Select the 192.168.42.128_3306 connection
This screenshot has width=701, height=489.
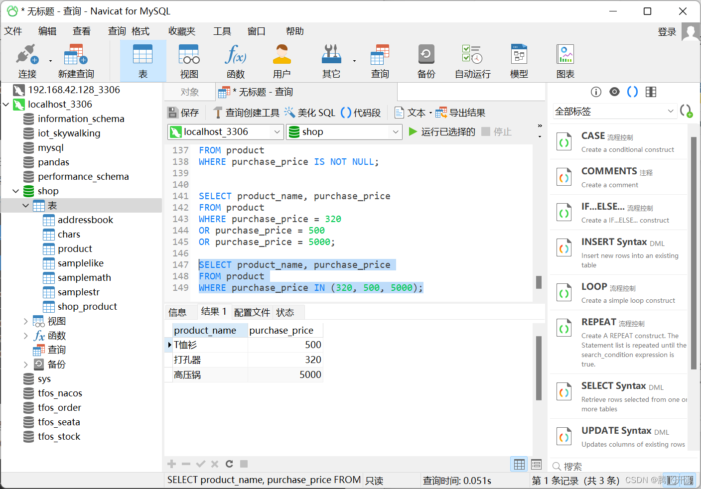[x=74, y=90]
